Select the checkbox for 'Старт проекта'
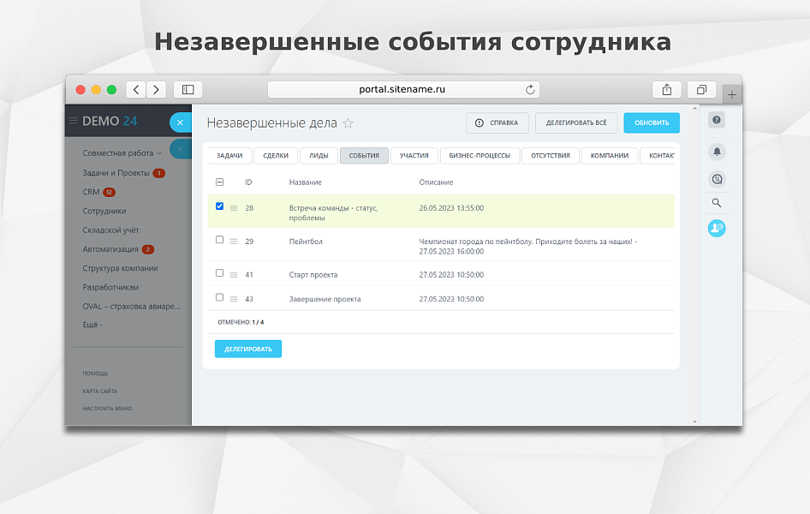The width and height of the screenshot is (810, 514). (219, 273)
